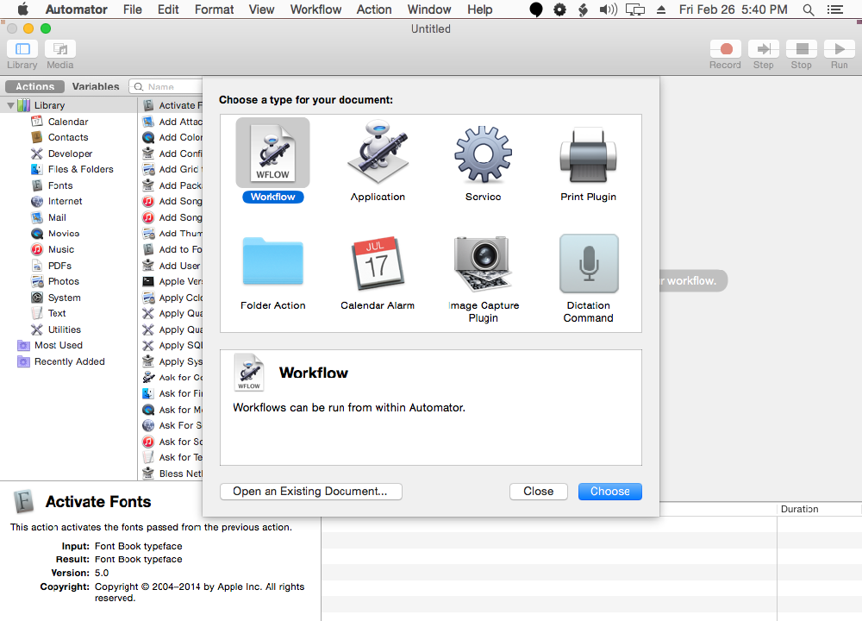Open the Notification Center list icon
This screenshot has height=621, width=862.
tap(835, 9)
